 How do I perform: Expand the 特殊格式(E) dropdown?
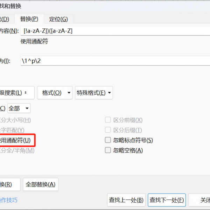coord(94,93)
